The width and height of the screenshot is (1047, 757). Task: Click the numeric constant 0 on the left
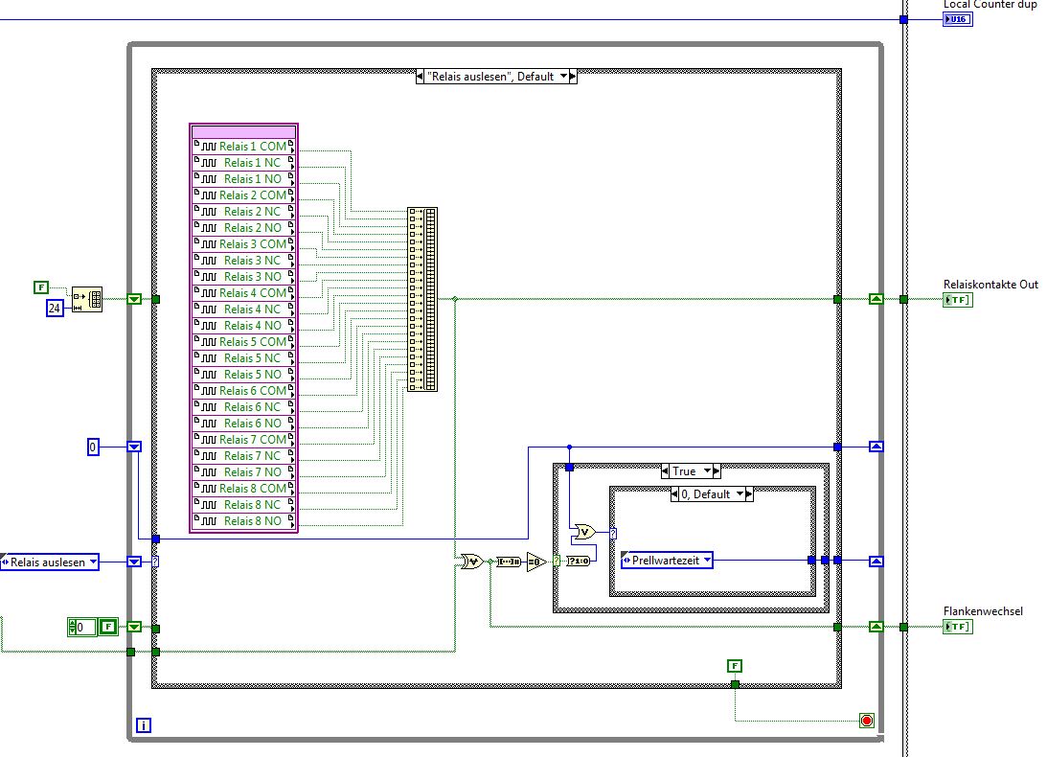pos(93,447)
